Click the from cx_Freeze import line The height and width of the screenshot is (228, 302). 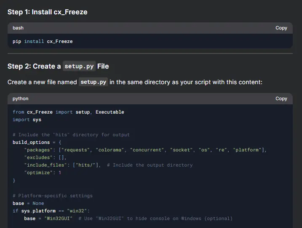tap(68, 112)
